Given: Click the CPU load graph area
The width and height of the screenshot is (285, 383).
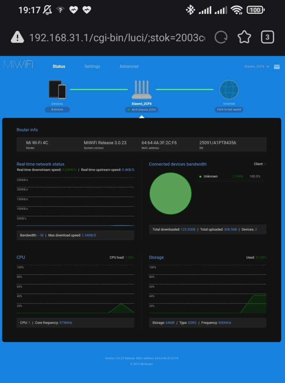Looking at the screenshot, I should pos(75,290).
